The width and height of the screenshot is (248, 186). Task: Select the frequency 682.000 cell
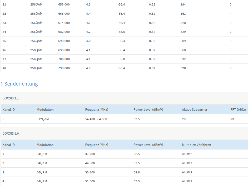(x=64, y=32)
